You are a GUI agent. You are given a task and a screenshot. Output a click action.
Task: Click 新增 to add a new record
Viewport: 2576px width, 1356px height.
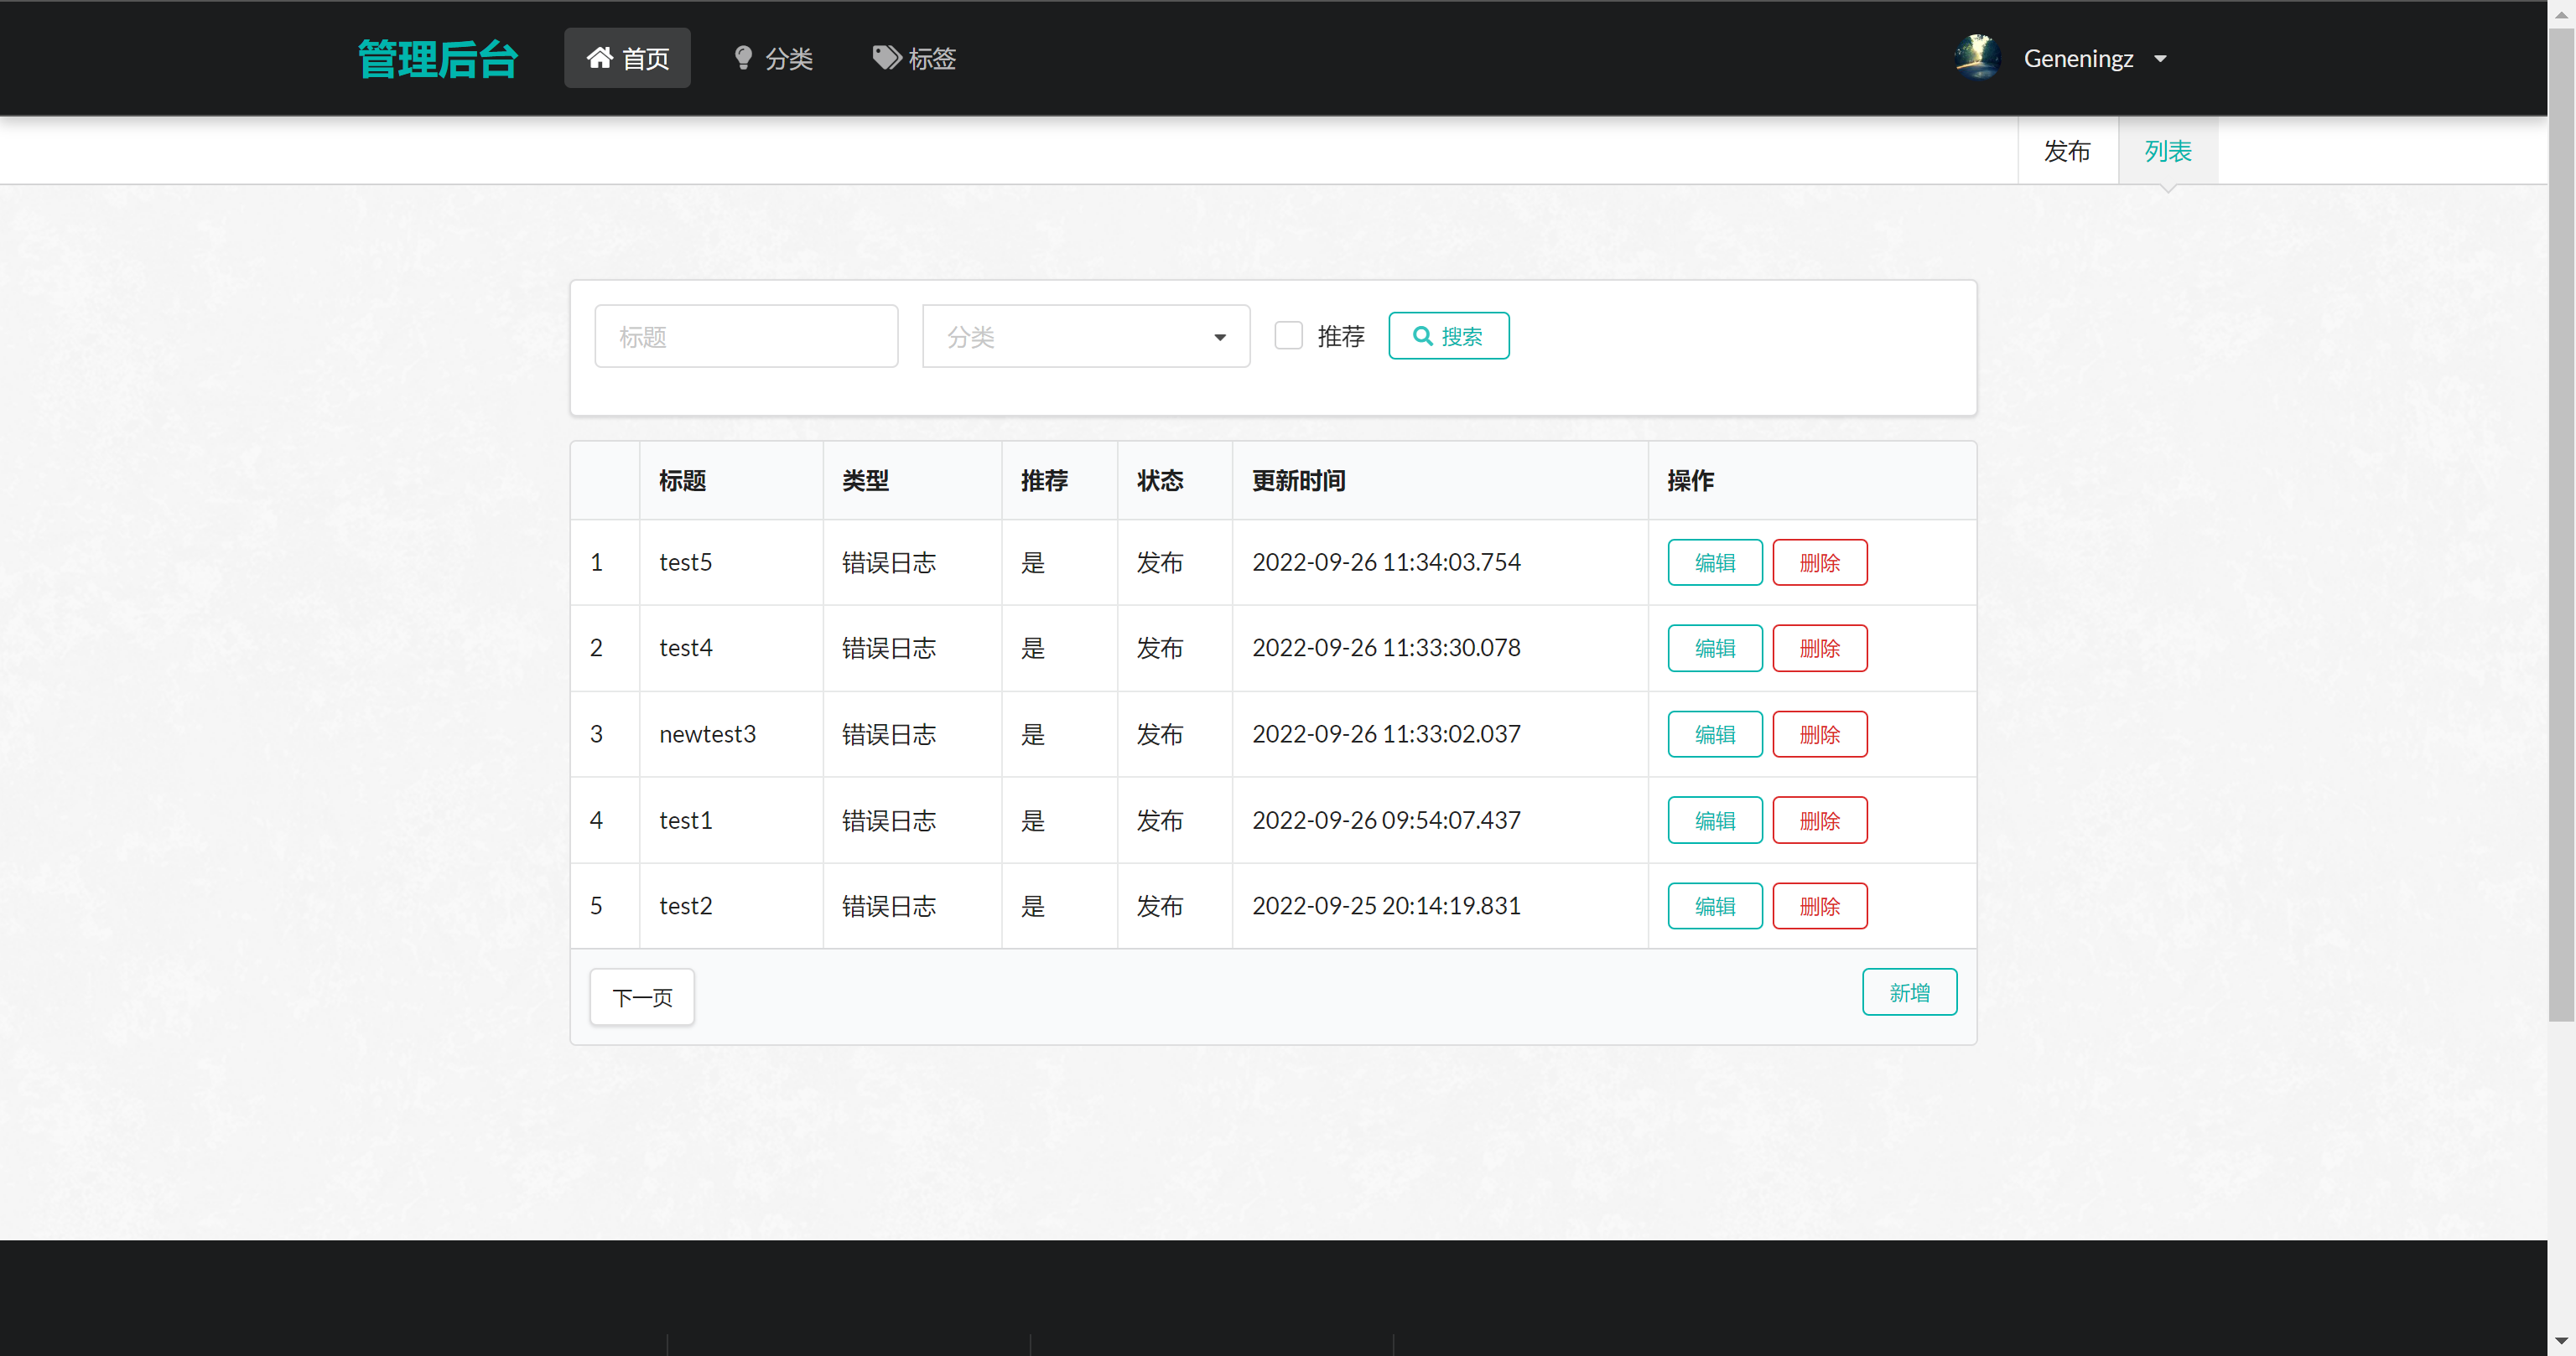(1909, 991)
